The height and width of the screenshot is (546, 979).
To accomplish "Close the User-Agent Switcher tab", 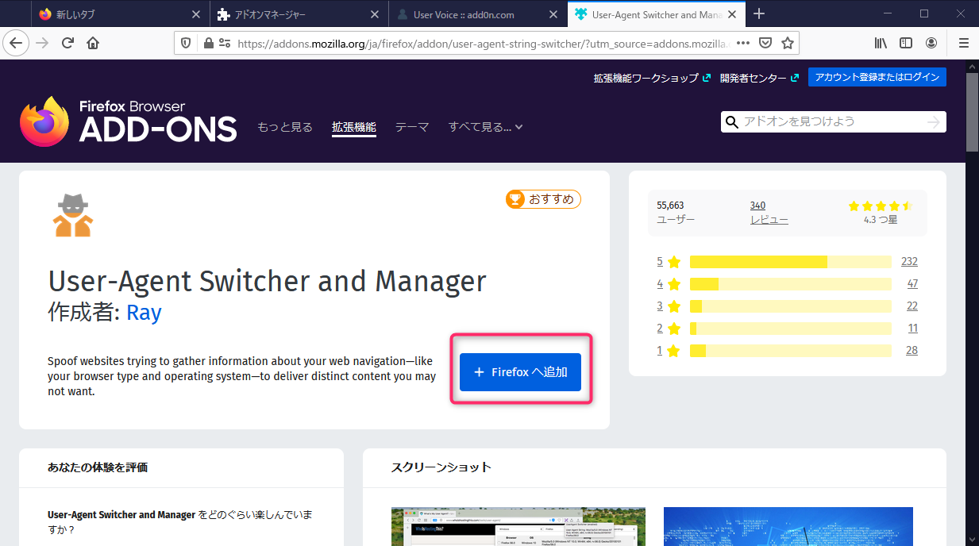I will [x=733, y=14].
